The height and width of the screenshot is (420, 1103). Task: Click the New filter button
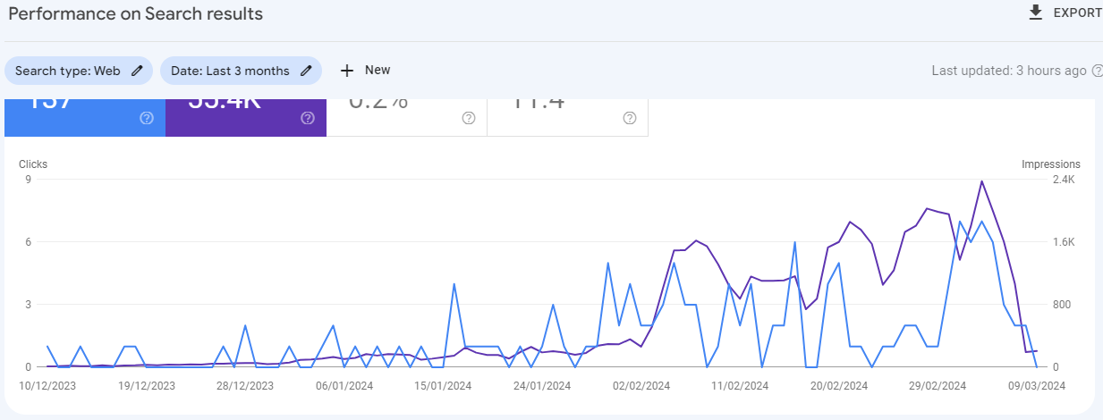point(365,71)
